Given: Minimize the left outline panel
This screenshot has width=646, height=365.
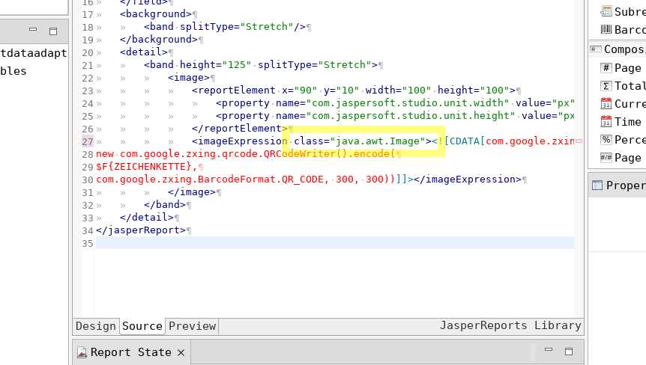Looking at the screenshot, I should click(x=34, y=31).
